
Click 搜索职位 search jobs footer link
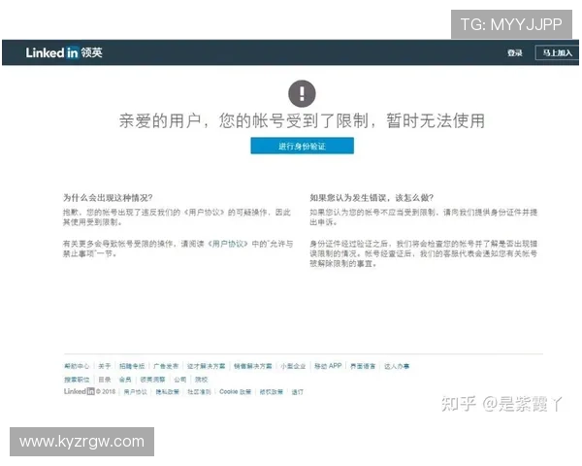point(77,380)
